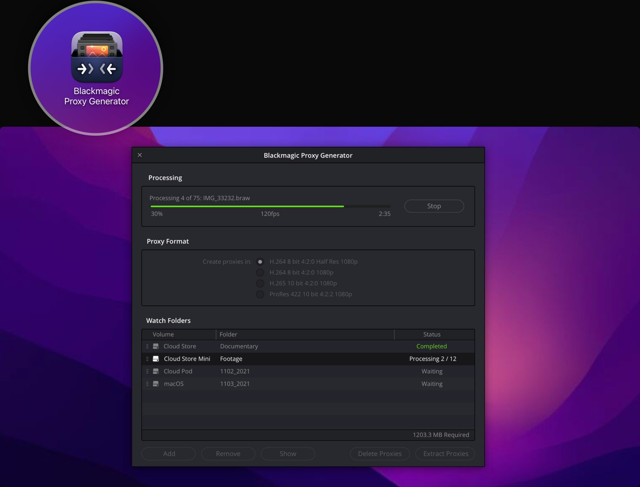Click the Waiting status for macOS

click(432, 384)
